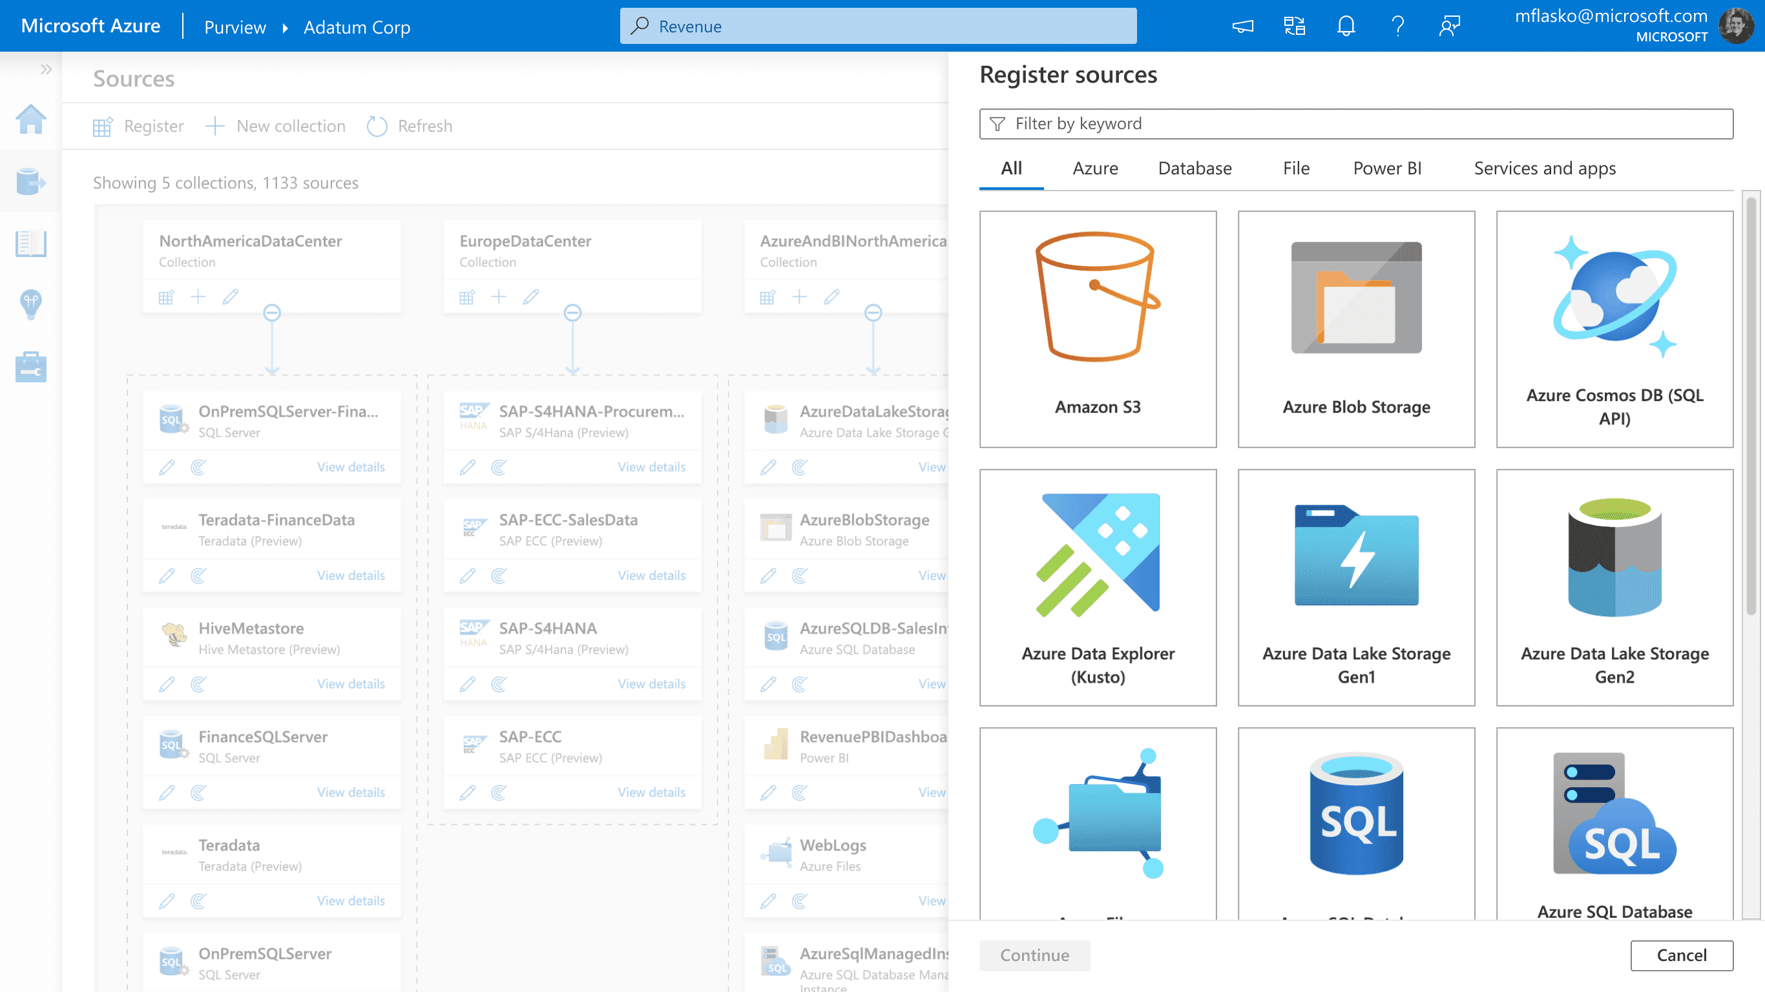Open the directory switcher icon in header
The image size is (1765, 992).
1293,26
